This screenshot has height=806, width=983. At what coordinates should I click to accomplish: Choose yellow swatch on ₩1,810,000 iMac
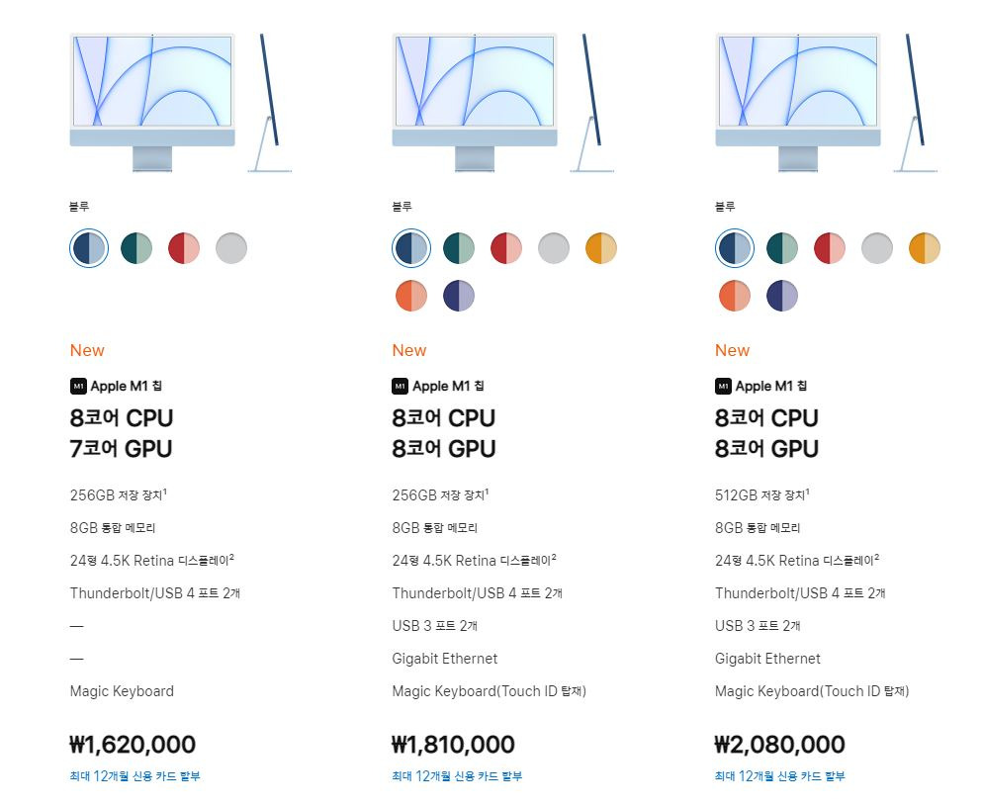[x=601, y=248]
